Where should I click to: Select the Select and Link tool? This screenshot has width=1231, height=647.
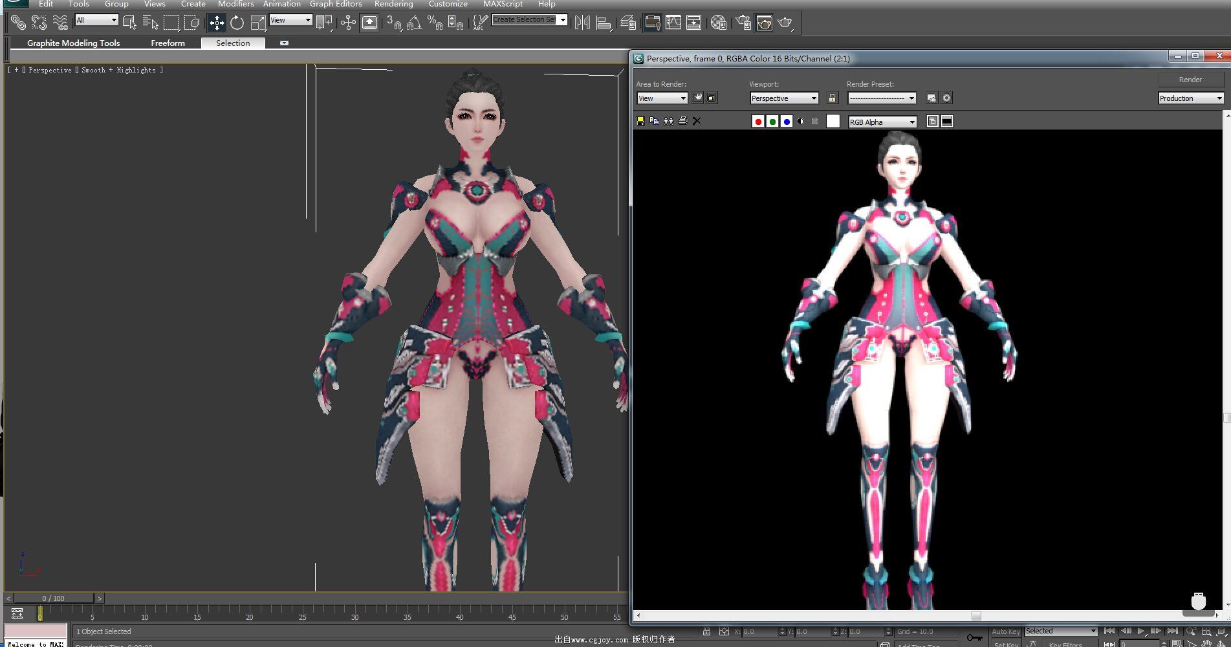point(18,23)
